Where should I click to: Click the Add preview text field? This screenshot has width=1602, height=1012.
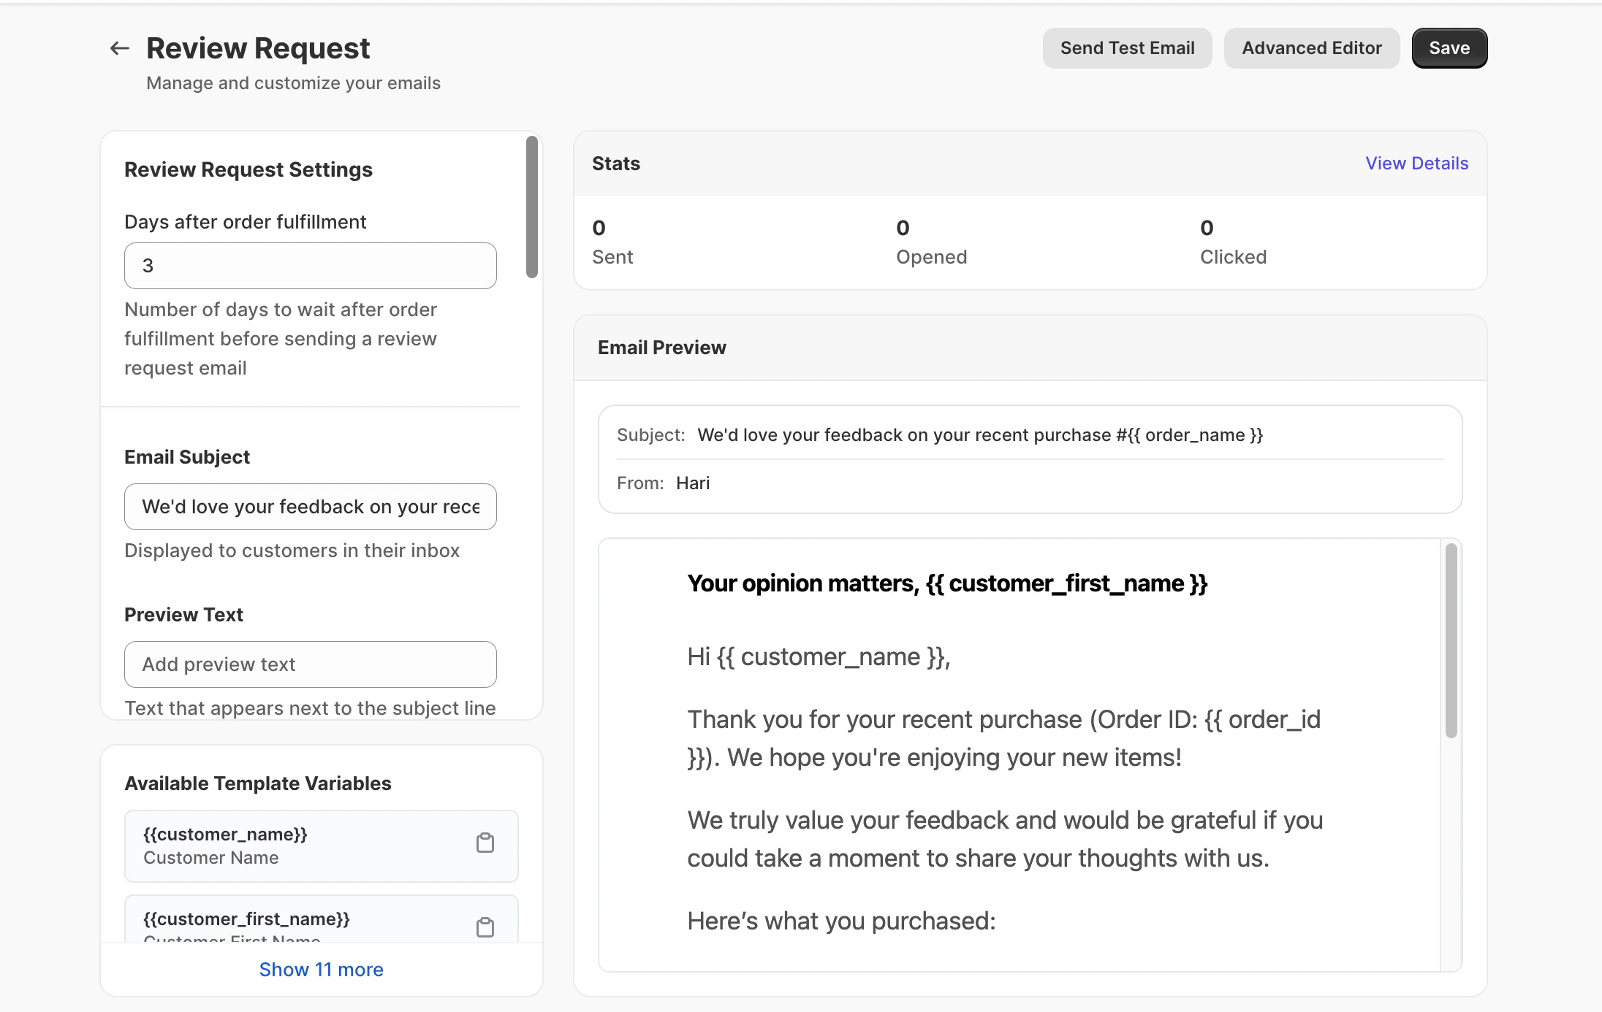click(311, 664)
